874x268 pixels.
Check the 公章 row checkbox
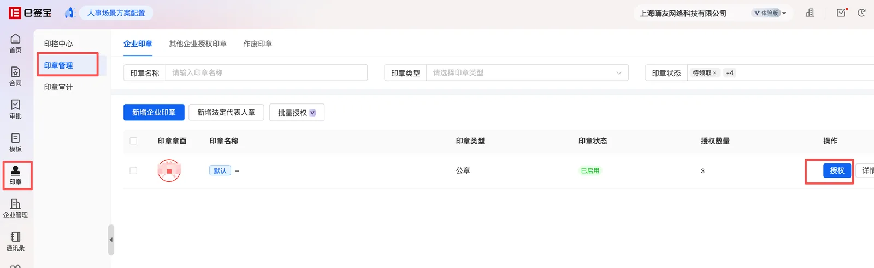(133, 170)
